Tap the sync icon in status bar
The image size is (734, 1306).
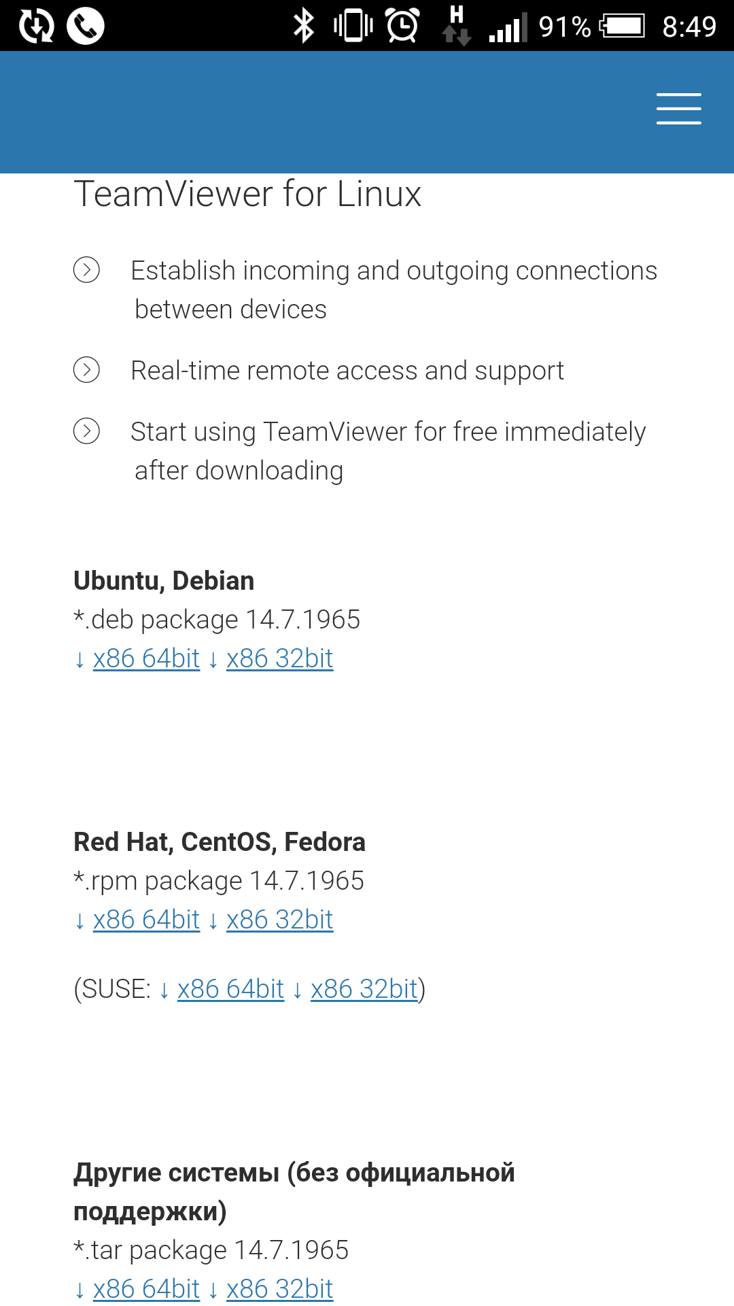pos(36,27)
